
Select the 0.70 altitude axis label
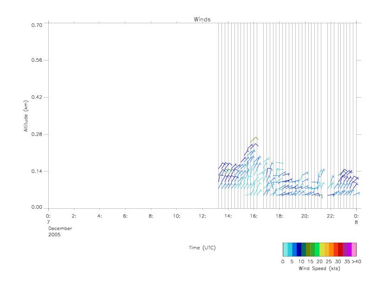[37, 25]
